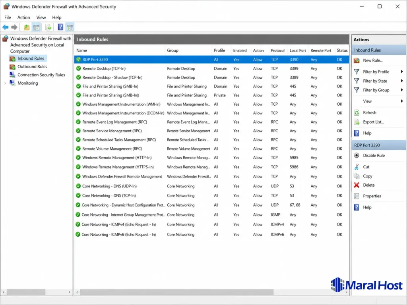Sort by the Enabled column header
407x305 pixels.
click(241, 50)
